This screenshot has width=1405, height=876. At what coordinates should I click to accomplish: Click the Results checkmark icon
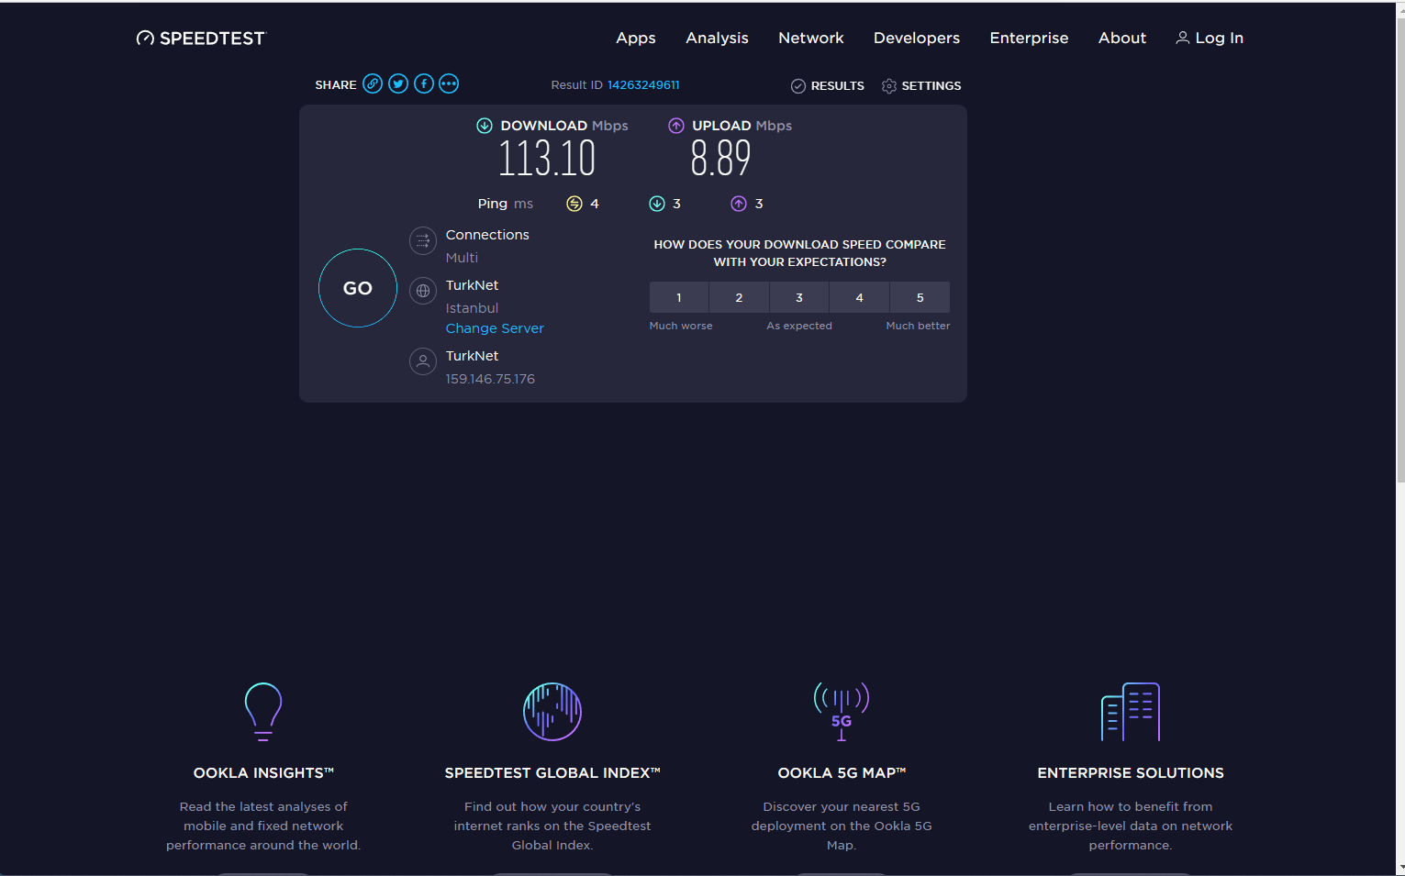798,85
